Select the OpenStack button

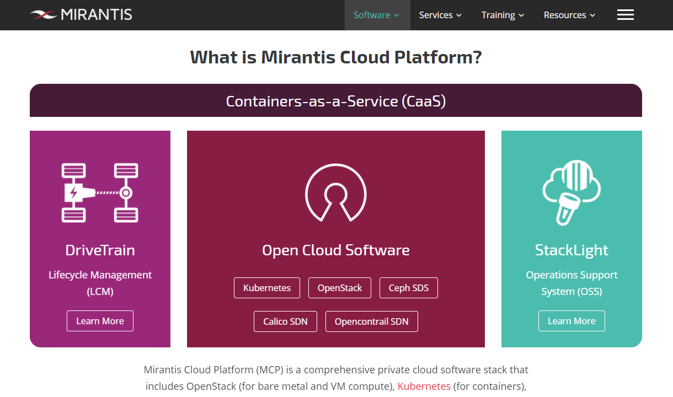click(x=340, y=288)
